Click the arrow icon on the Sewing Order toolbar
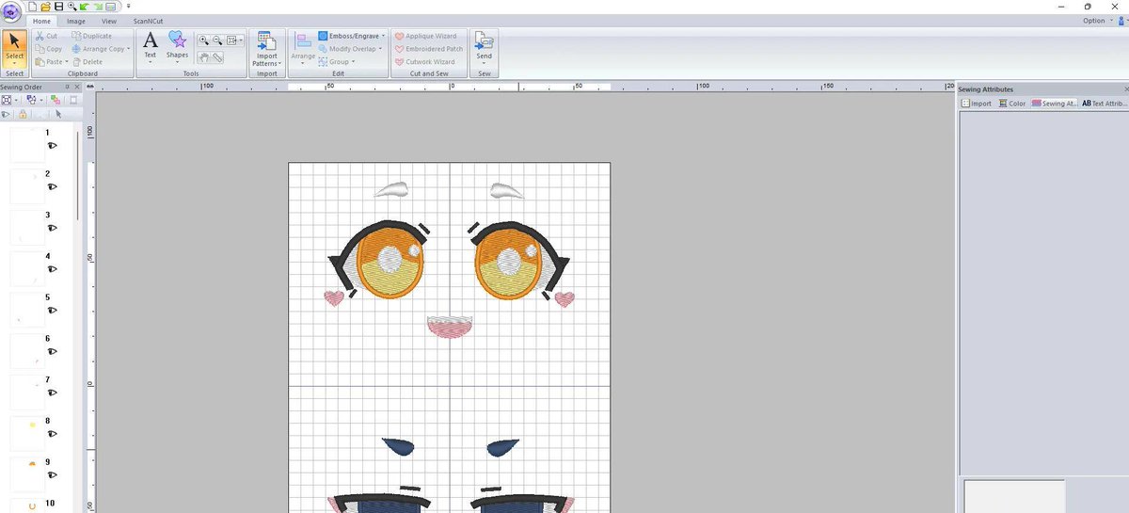 (58, 114)
